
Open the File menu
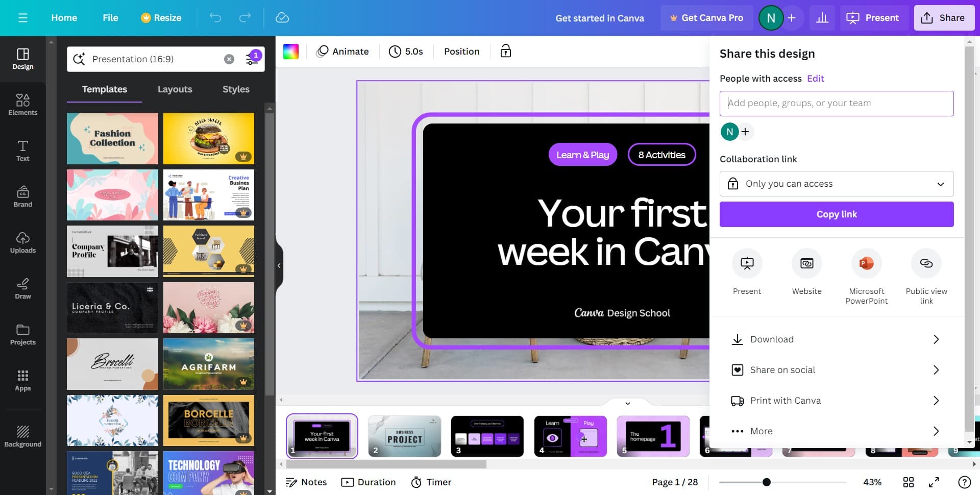point(110,18)
